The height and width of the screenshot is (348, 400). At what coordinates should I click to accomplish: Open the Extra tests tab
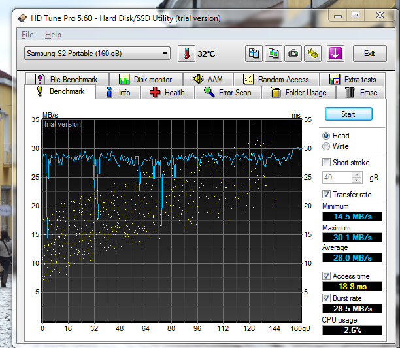(352, 80)
